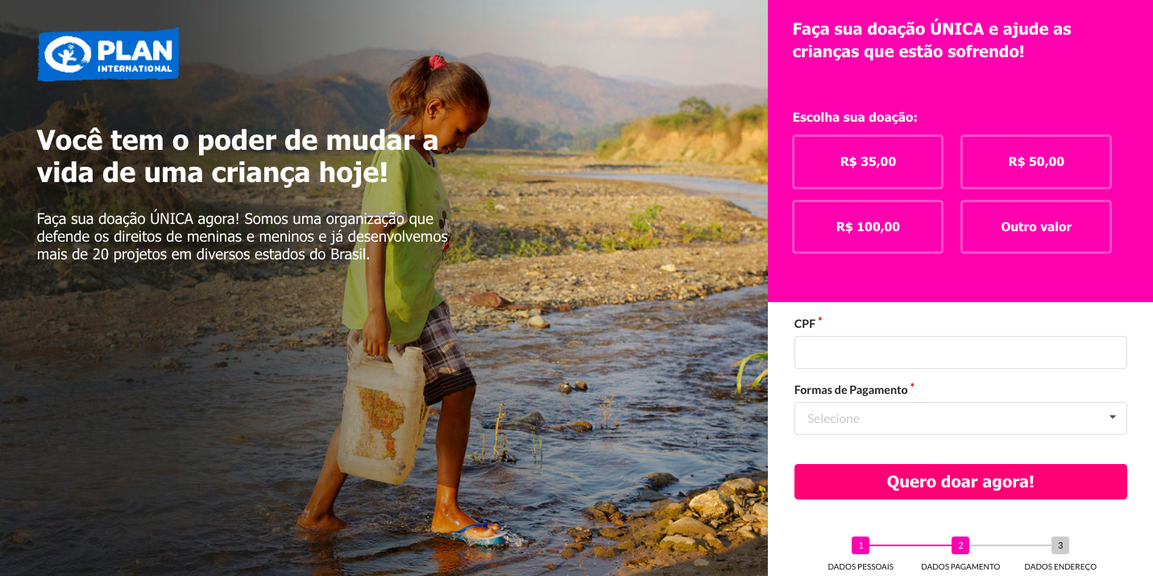Open the DADOS PESSOAIS step label
The width and height of the screenshot is (1153, 576).
coord(861,567)
